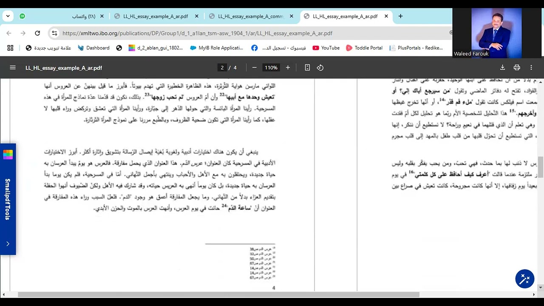
Task: Click Waleed Farouk video thumbnail
Action: click(496, 33)
